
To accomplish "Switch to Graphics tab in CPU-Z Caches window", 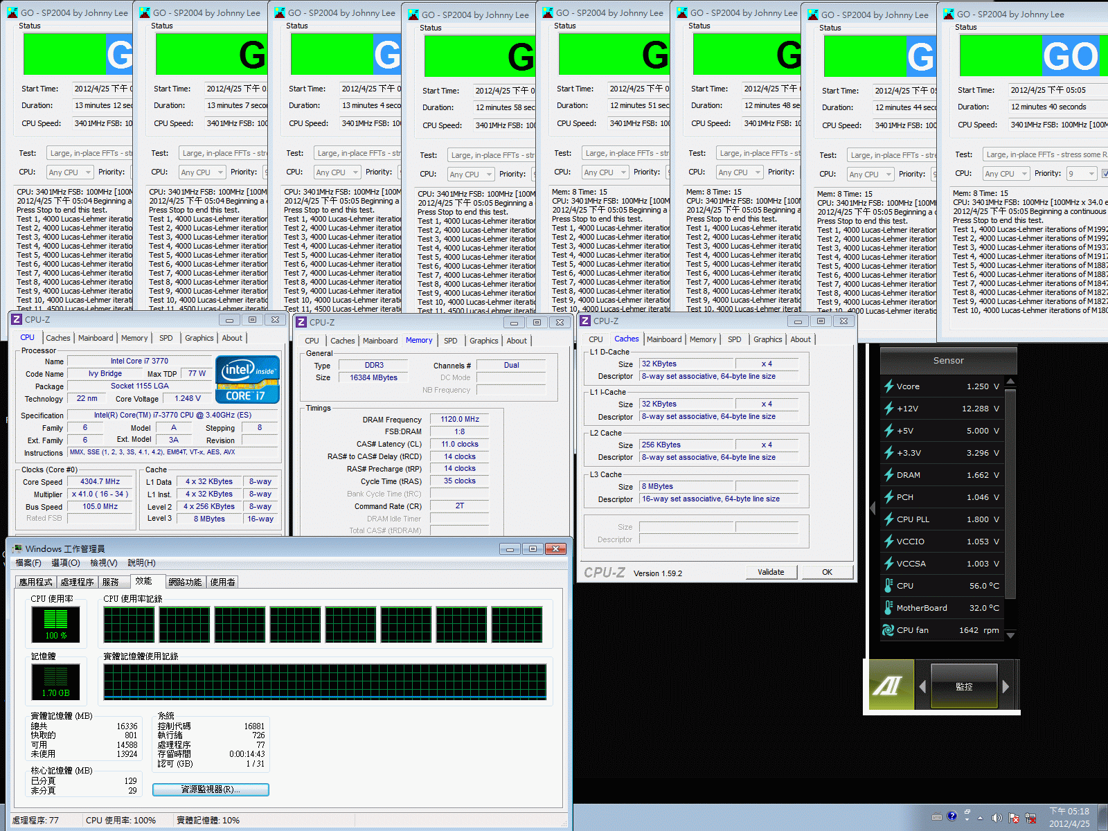I will (x=768, y=339).
